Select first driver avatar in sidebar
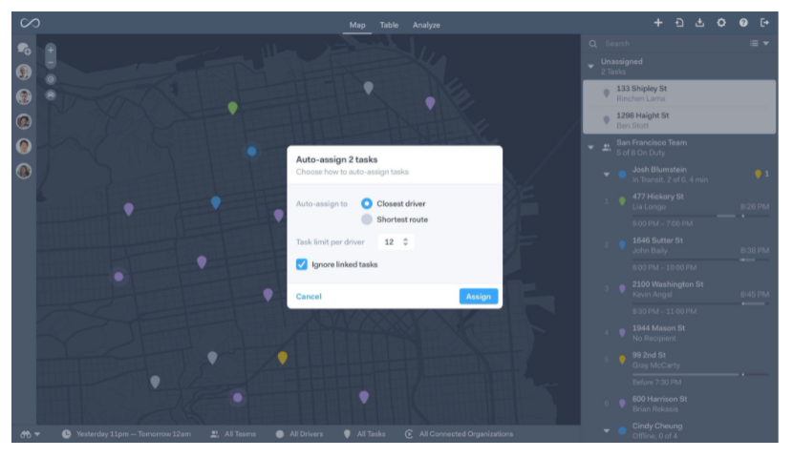 (x=24, y=73)
